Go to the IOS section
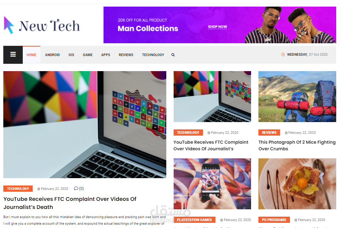Viewport: 341px width, 228px height. (71, 55)
